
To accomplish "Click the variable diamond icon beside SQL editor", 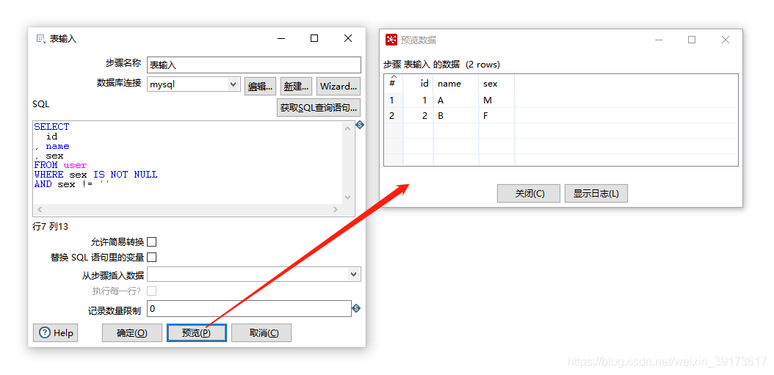I will [x=360, y=125].
